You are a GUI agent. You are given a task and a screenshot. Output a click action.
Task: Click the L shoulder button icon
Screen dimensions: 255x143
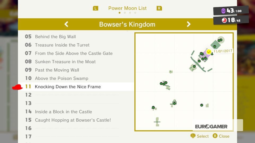click(95, 8)
